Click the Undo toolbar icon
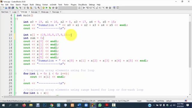Image resolution: width=192 pixels, height=108 pixels. coord(17,8)
